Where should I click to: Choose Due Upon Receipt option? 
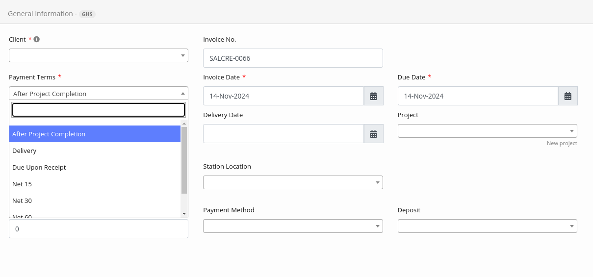39,167
